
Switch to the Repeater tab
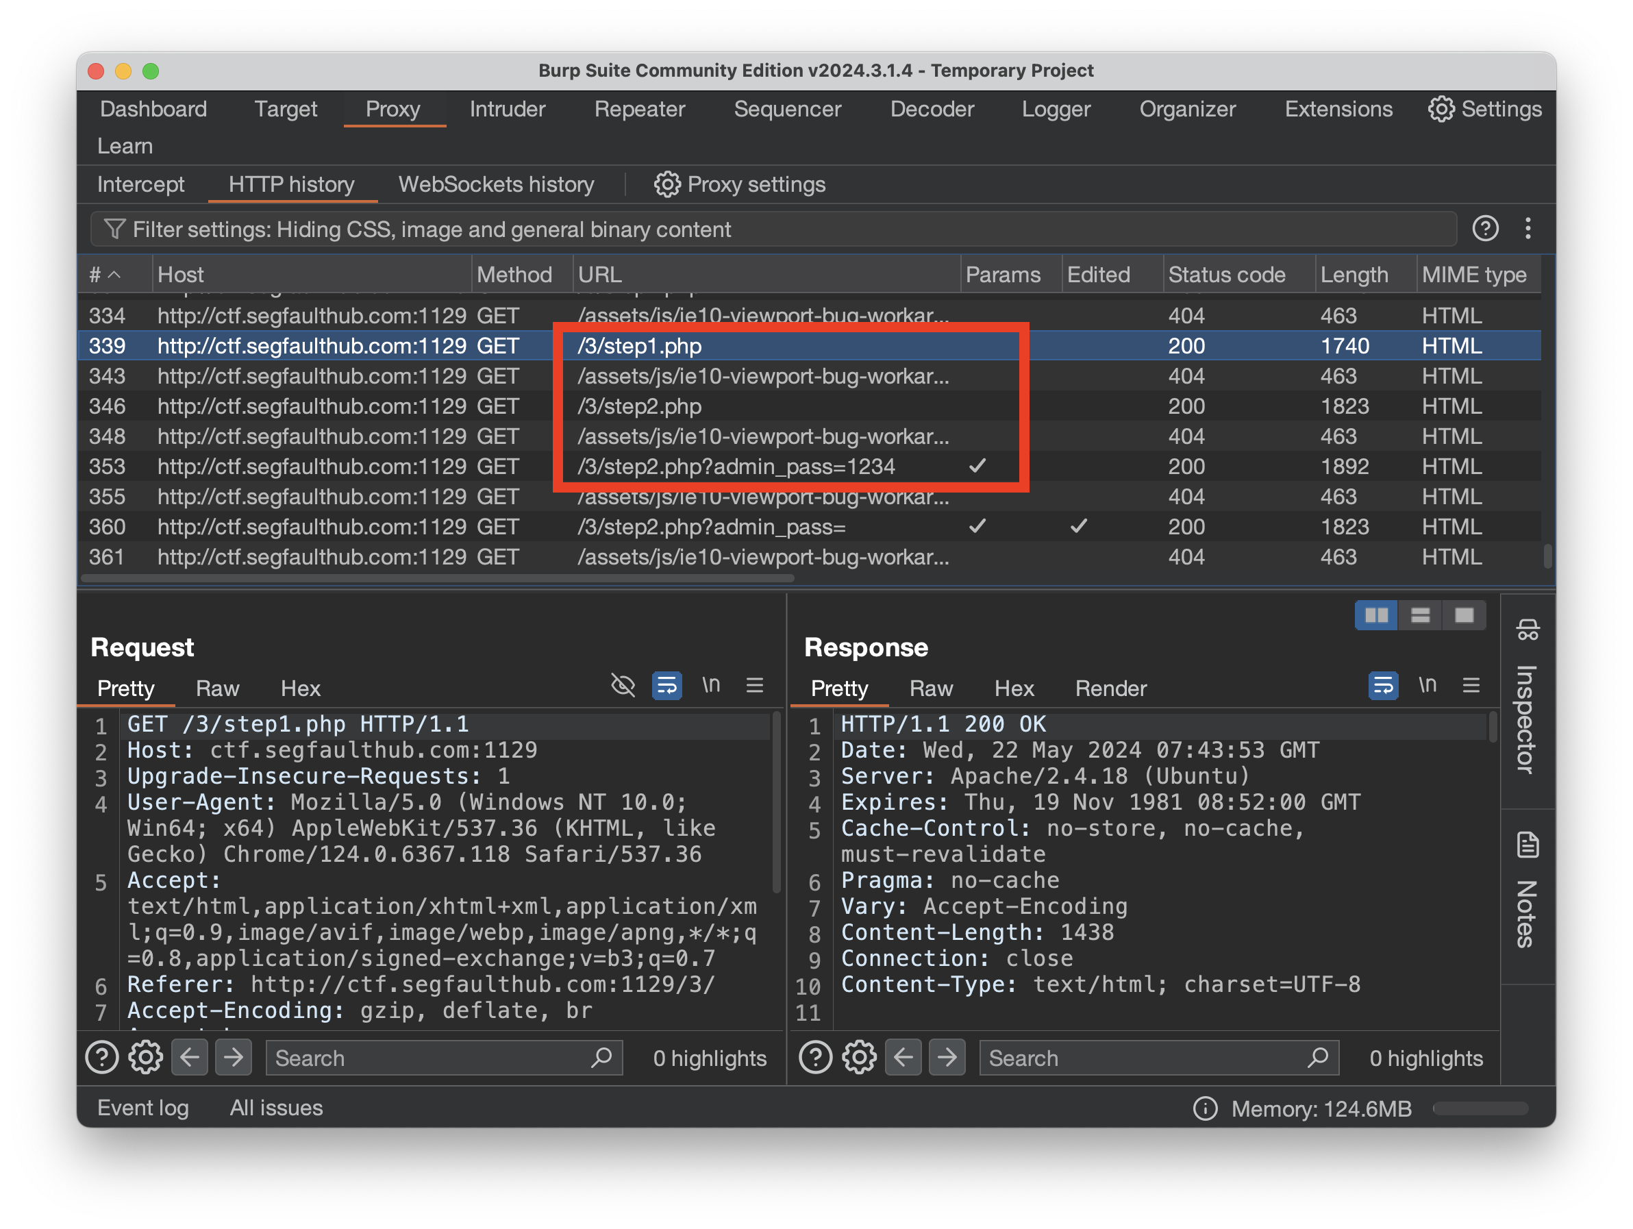[639, 109]
